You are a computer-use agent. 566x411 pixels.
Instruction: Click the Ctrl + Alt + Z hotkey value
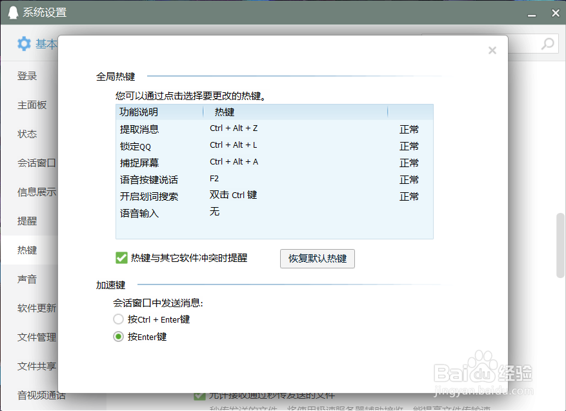[234, 128]
